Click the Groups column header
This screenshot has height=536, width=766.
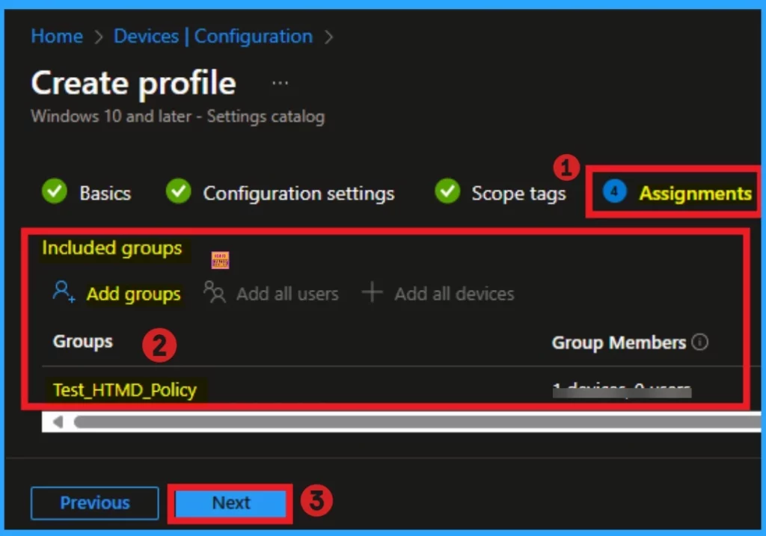click(x=82, y=341)
